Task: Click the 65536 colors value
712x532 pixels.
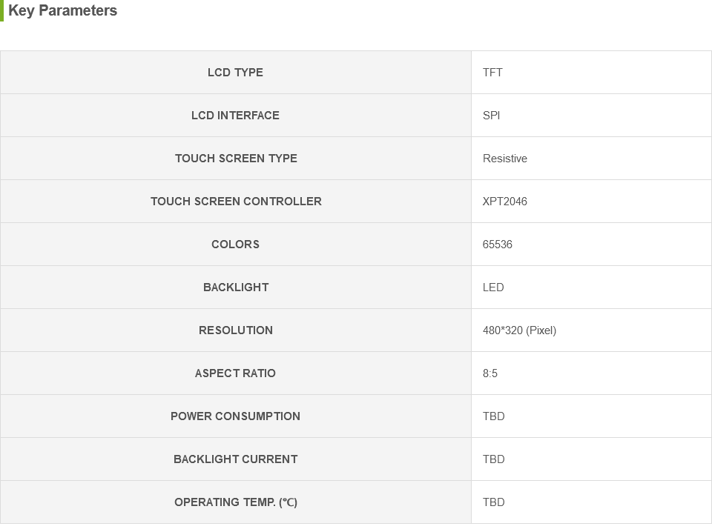Action: 497,245
